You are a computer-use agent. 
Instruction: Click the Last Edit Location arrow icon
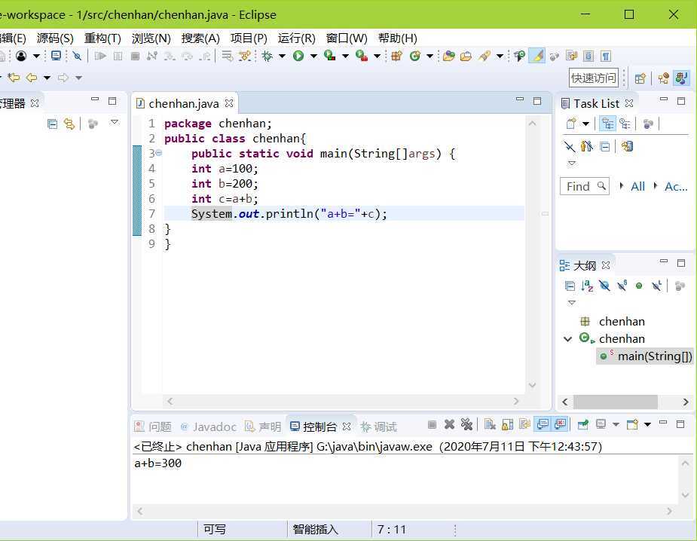click(x=14, y=78)
